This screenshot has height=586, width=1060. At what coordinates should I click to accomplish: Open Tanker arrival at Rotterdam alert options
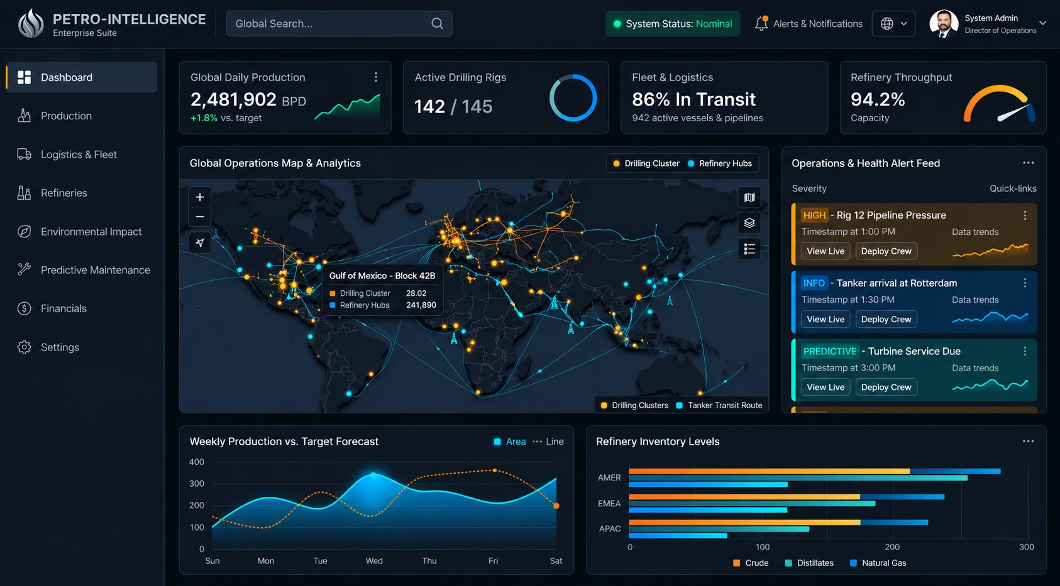1025,283
